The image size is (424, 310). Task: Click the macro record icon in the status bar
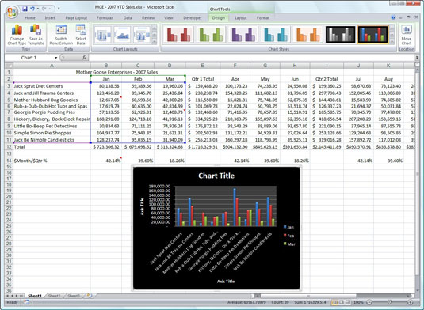pos(26,302)
